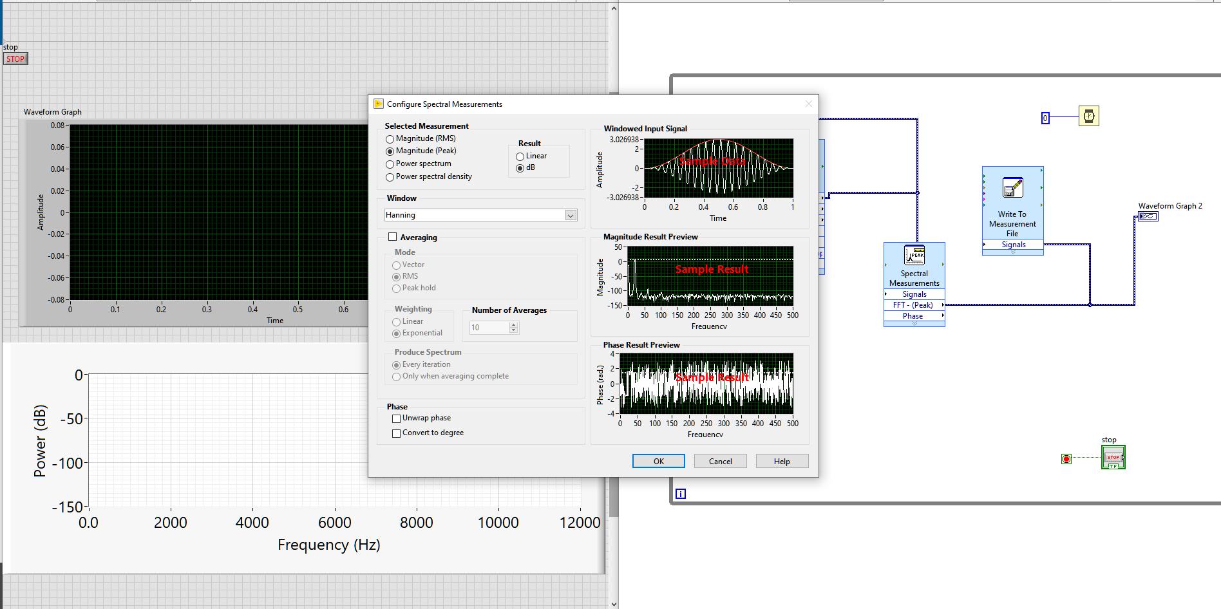Open the Window type dropdown showing Hanning
Viewport: 1221px width, 609px height.
coord(571,214)
